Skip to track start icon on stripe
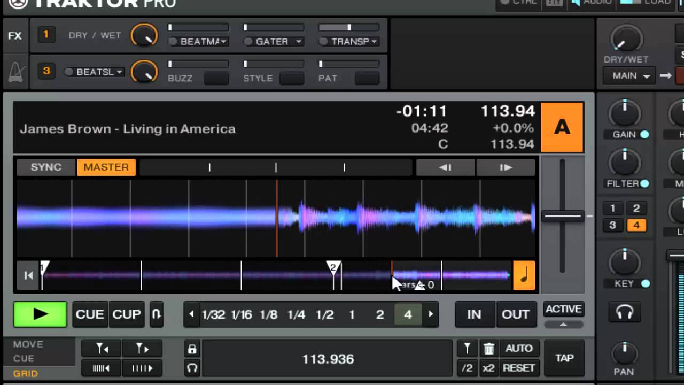 [x=28, y=275]
